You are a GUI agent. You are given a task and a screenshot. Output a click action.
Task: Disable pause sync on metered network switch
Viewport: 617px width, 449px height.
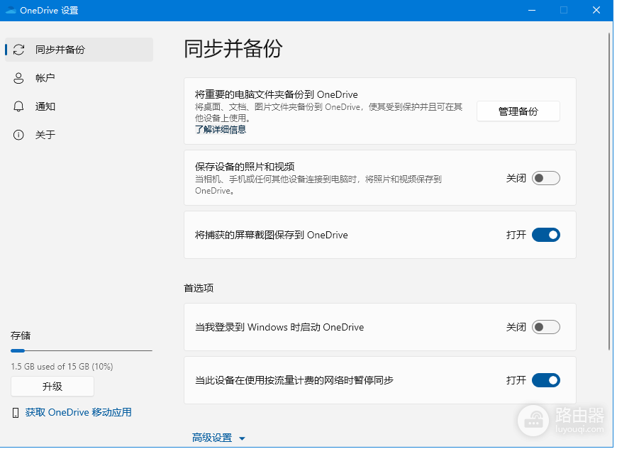pos(546,380)
